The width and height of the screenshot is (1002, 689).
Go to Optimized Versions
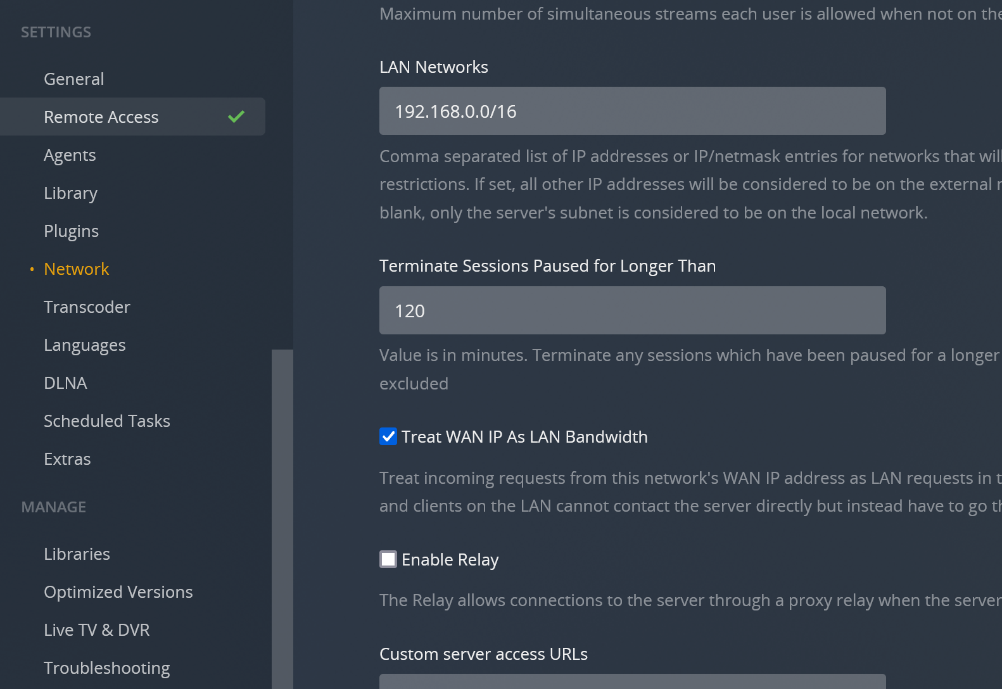tap(118, 592)
